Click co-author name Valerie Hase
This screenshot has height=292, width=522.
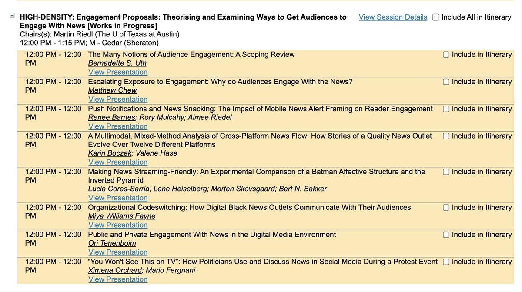tap(157, 153)
